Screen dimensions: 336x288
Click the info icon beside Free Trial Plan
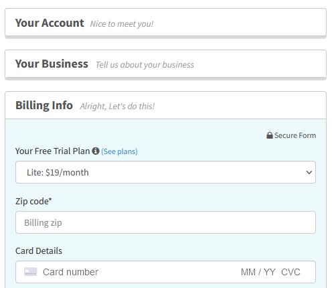point(96,151)
